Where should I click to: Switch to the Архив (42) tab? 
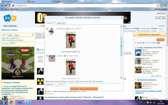[x=61, y=23]
